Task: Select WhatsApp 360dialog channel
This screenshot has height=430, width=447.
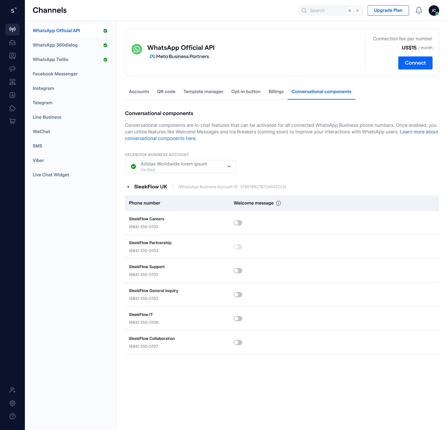Action: pyautogui.click(x=70, y=45)
